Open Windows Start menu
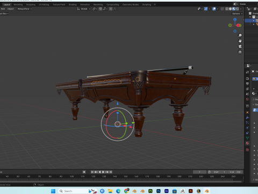This screenshot has width=258, height=194. click(53, 191)
